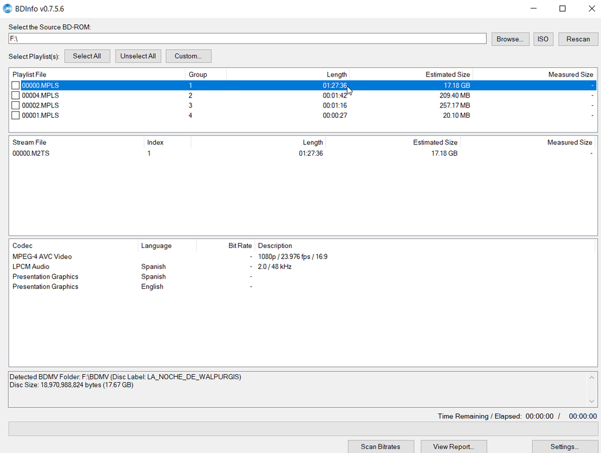Screen dimensions: 601x453
Task: Click Select All playlists button
Action: click(87, 56)
